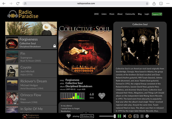Click the Login link
The image size is (172, 119).
[x=147, y=14]
